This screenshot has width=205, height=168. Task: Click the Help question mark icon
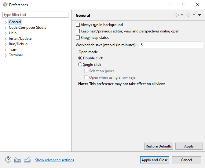pos(8,160)
